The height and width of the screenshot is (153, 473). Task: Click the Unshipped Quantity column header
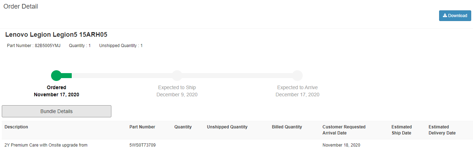[227, 127]
